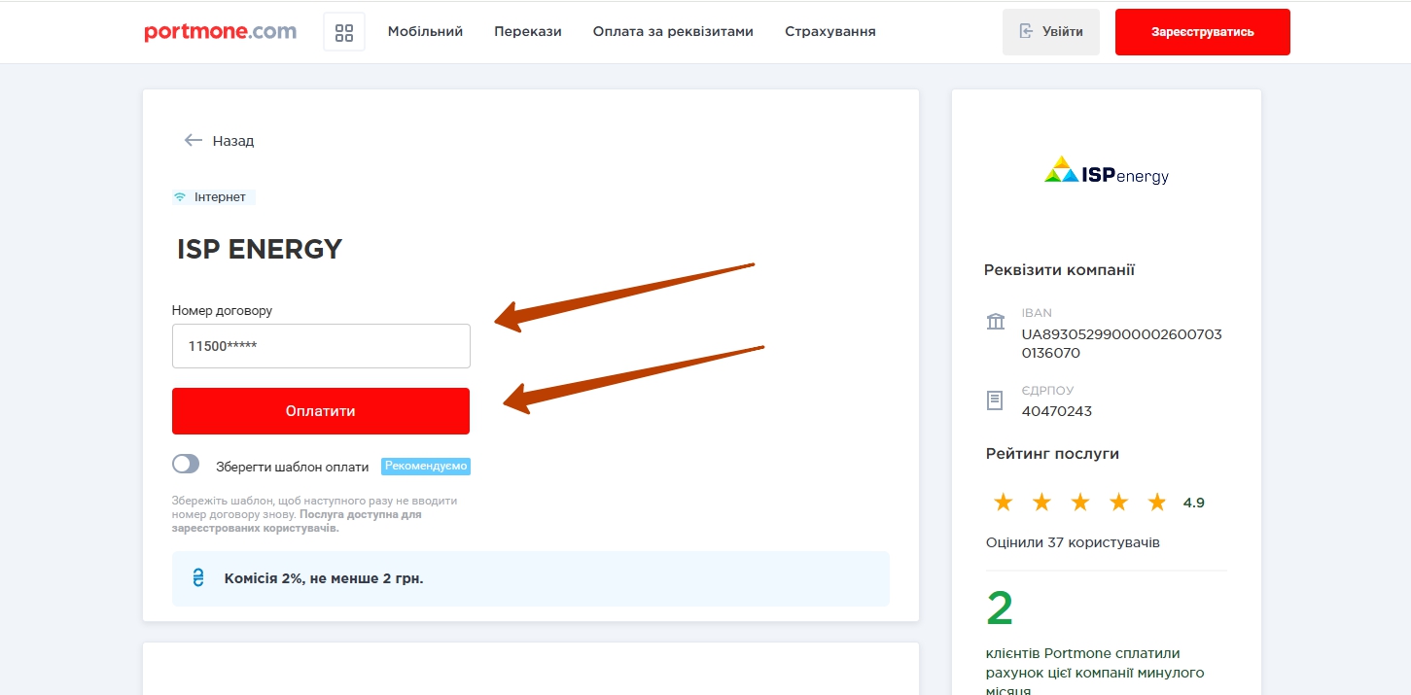Click the bank building icon beside IBAN

click(x=996, y=322)
